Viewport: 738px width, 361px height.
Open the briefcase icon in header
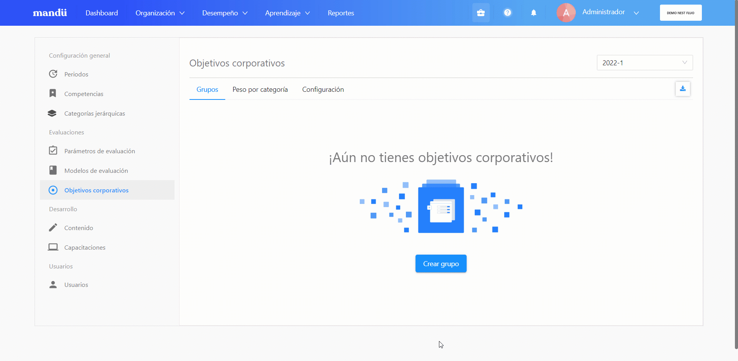(x=481, y=13)
